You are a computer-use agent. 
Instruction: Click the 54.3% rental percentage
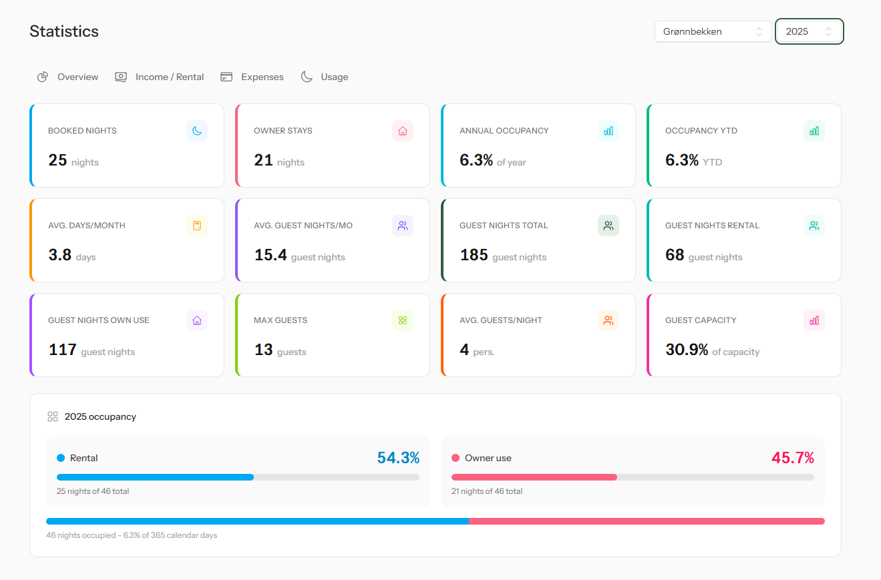click(x=398, y=458)
